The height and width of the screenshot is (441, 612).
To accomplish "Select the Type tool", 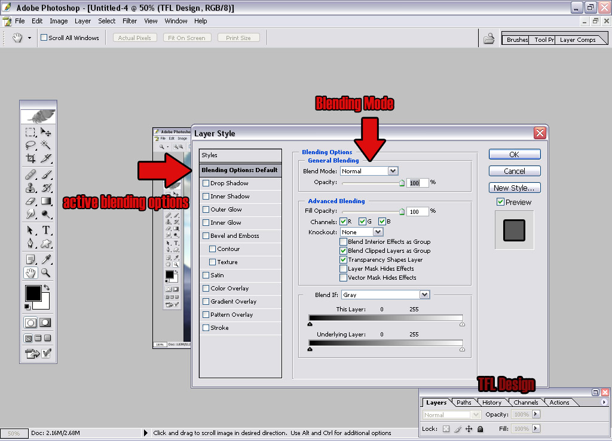I will click(45, 230).
